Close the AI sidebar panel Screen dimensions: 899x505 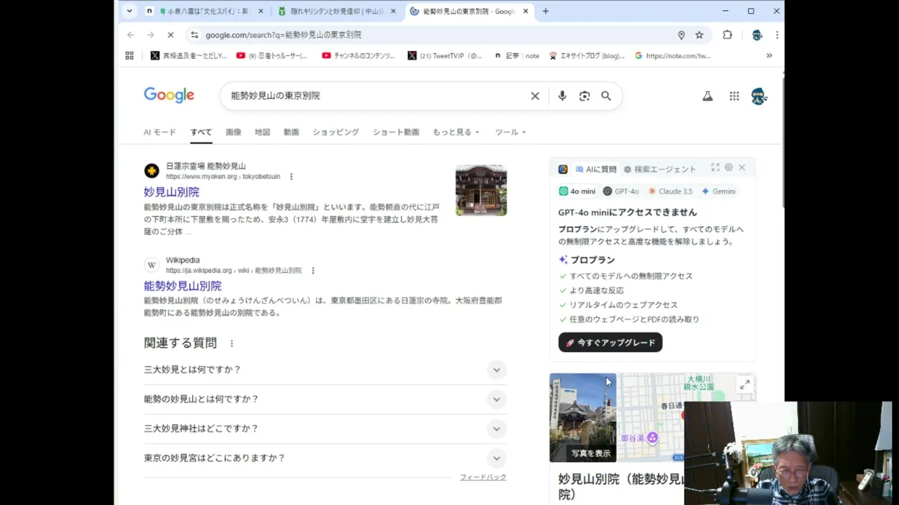point(742,168)
